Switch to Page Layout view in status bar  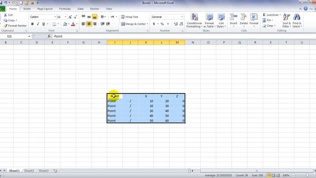coord(274,176)
